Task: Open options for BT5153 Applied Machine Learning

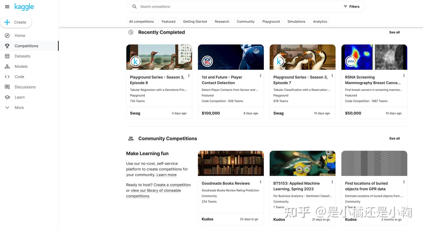Action: point(332,182)
